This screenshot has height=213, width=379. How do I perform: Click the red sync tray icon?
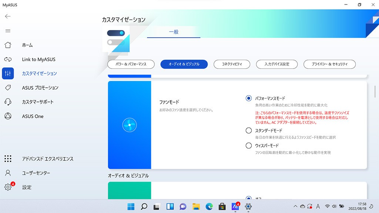pyautogui.click(x=310, y=206)
